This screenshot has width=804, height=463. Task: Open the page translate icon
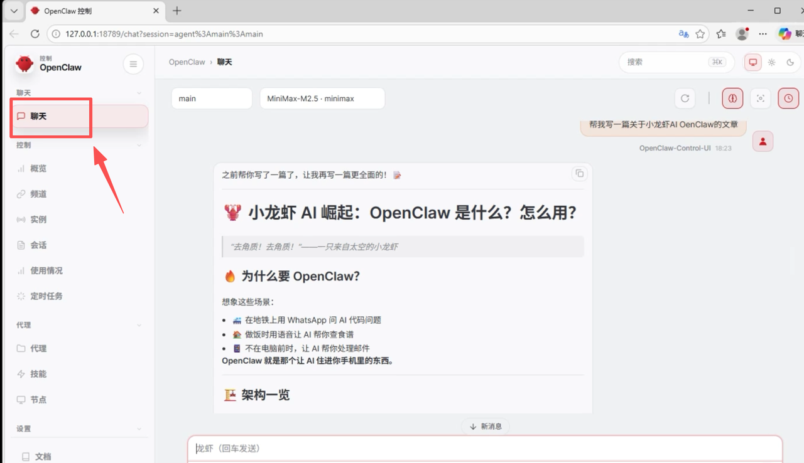pos(684,34)
